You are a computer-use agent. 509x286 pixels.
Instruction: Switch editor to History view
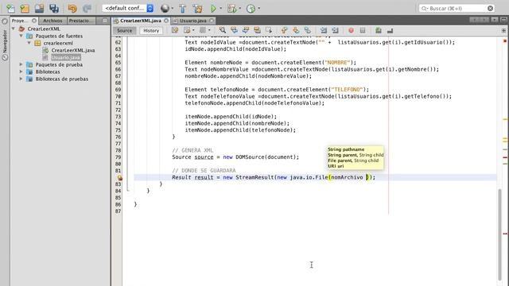coord(151,30)
